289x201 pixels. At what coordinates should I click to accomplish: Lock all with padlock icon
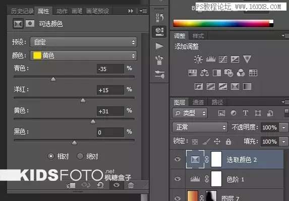(228, 142)
